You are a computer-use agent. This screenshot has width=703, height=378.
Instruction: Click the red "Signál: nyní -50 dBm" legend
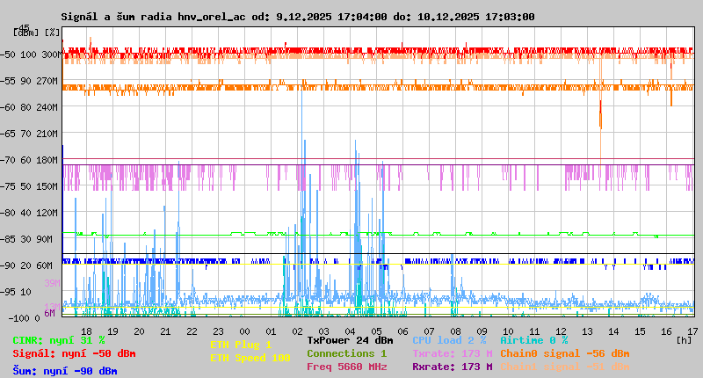74,353
